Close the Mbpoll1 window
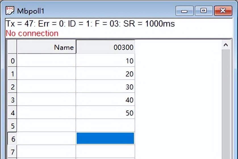The image size is (238, 159). tap(223, 11)
